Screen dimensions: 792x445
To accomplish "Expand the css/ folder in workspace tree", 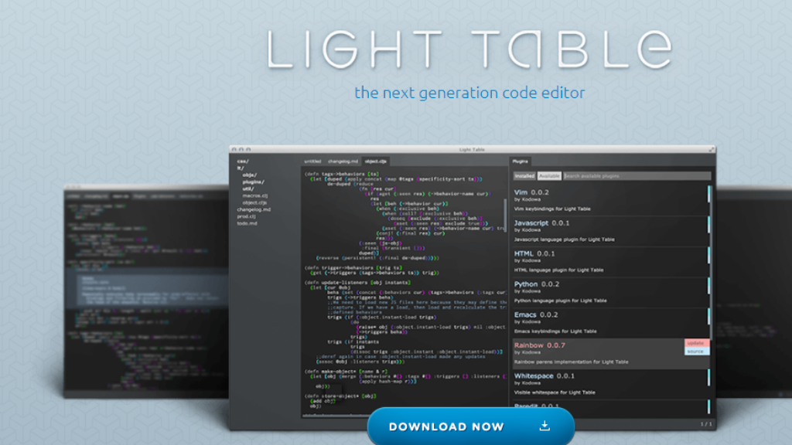I will 242,161.
